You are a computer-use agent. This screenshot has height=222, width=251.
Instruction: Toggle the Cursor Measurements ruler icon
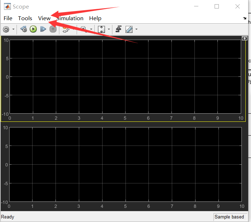pyautogui.click(x=129, y=29)
